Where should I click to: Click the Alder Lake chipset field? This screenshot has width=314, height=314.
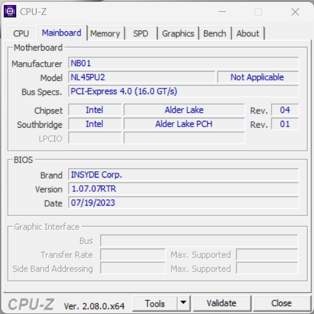click(184, 110)
